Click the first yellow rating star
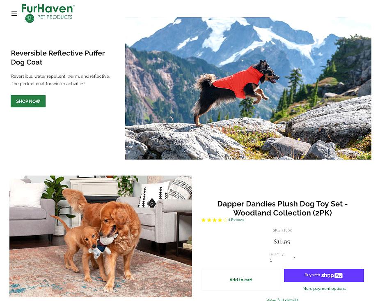The height and width of the screenshot is (301, 380). [204, 220]
